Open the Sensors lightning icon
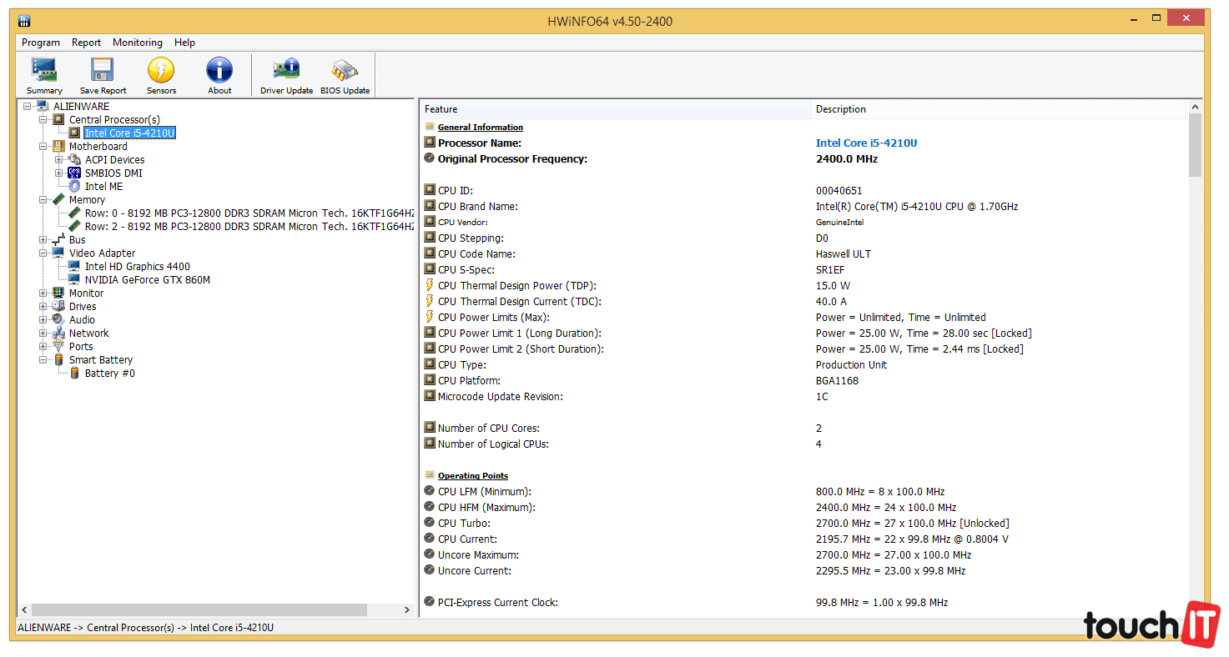The image size is (1229, 657). [161, 70]
